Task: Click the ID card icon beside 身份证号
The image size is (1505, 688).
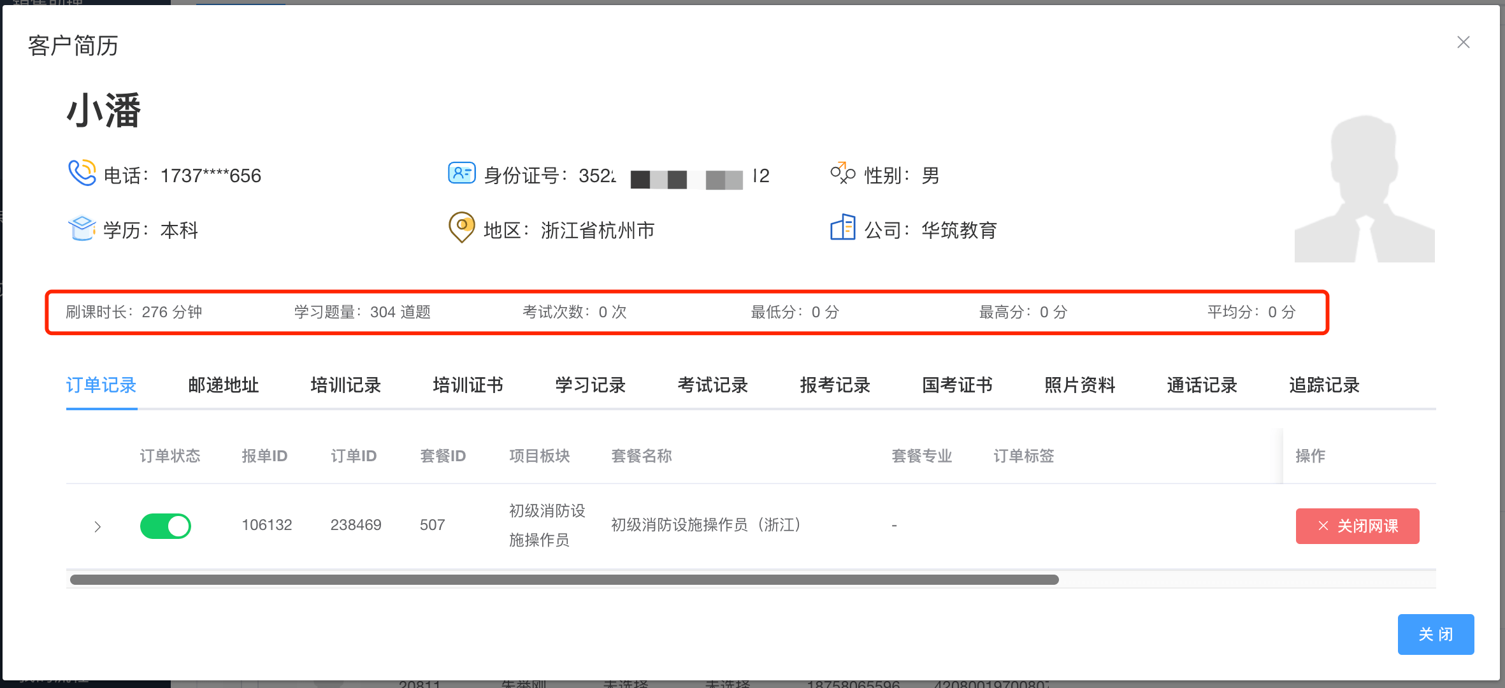Action: coord(461,173)
